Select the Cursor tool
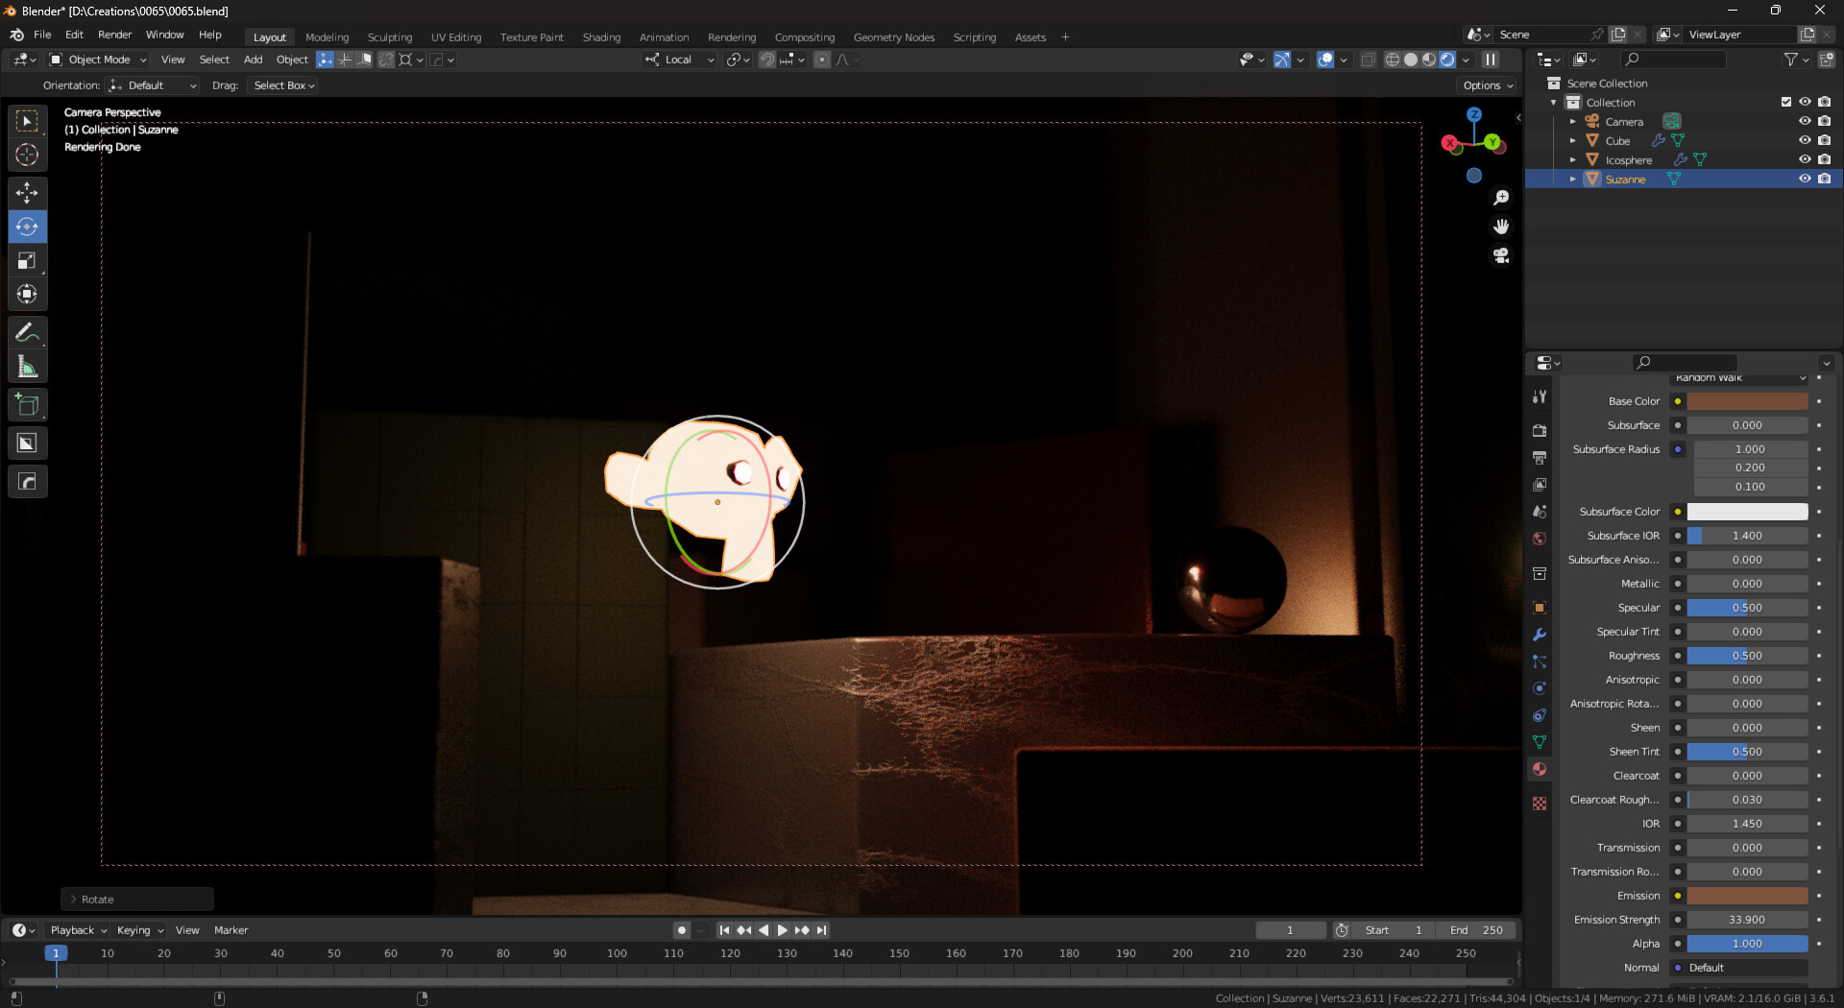 point(27,155)
